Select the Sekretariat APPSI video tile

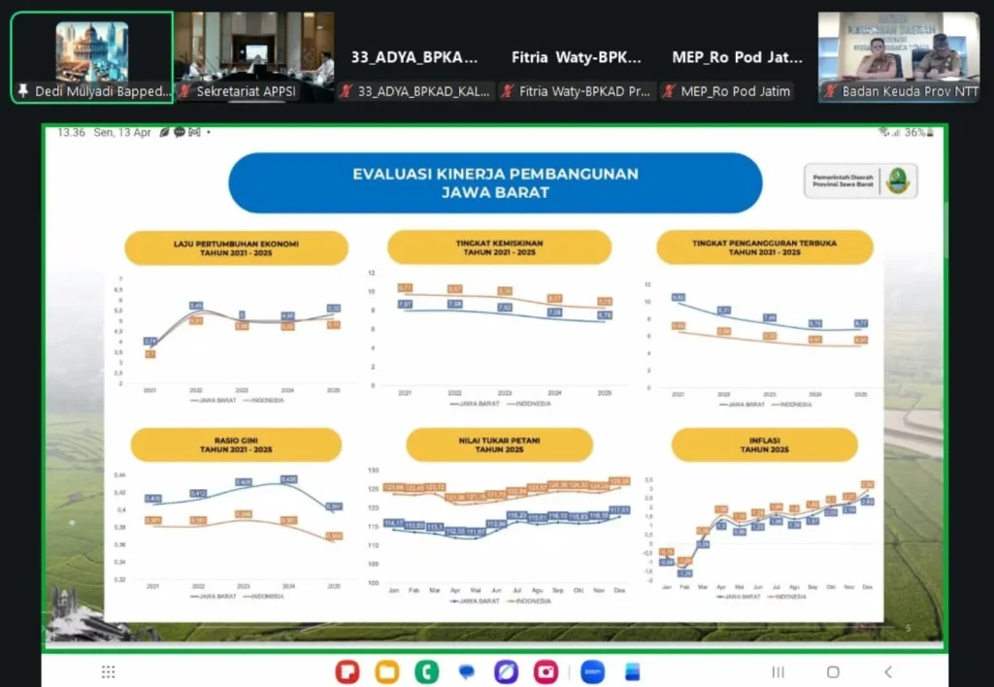(254, 57)
